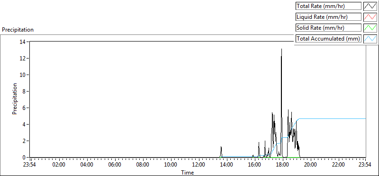
Task: Click the Total Rate black line icon
Action: pos(370,6)
